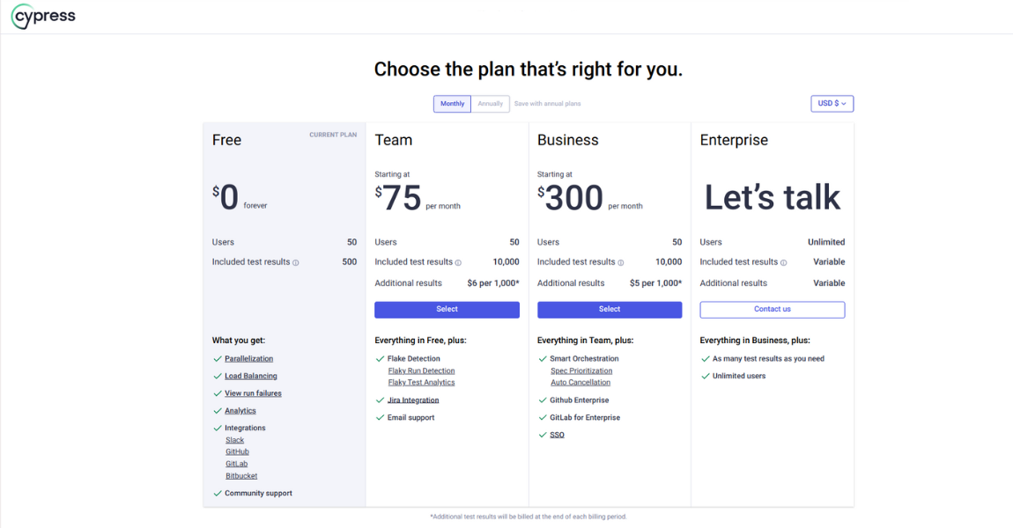Click info icon beside Enterprise plan test results
The image size is (1013, 528).
tap(784, 262)
